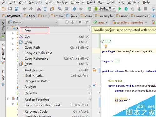
Task: Click the VCS update icon
Action: (x=154, y=9)
